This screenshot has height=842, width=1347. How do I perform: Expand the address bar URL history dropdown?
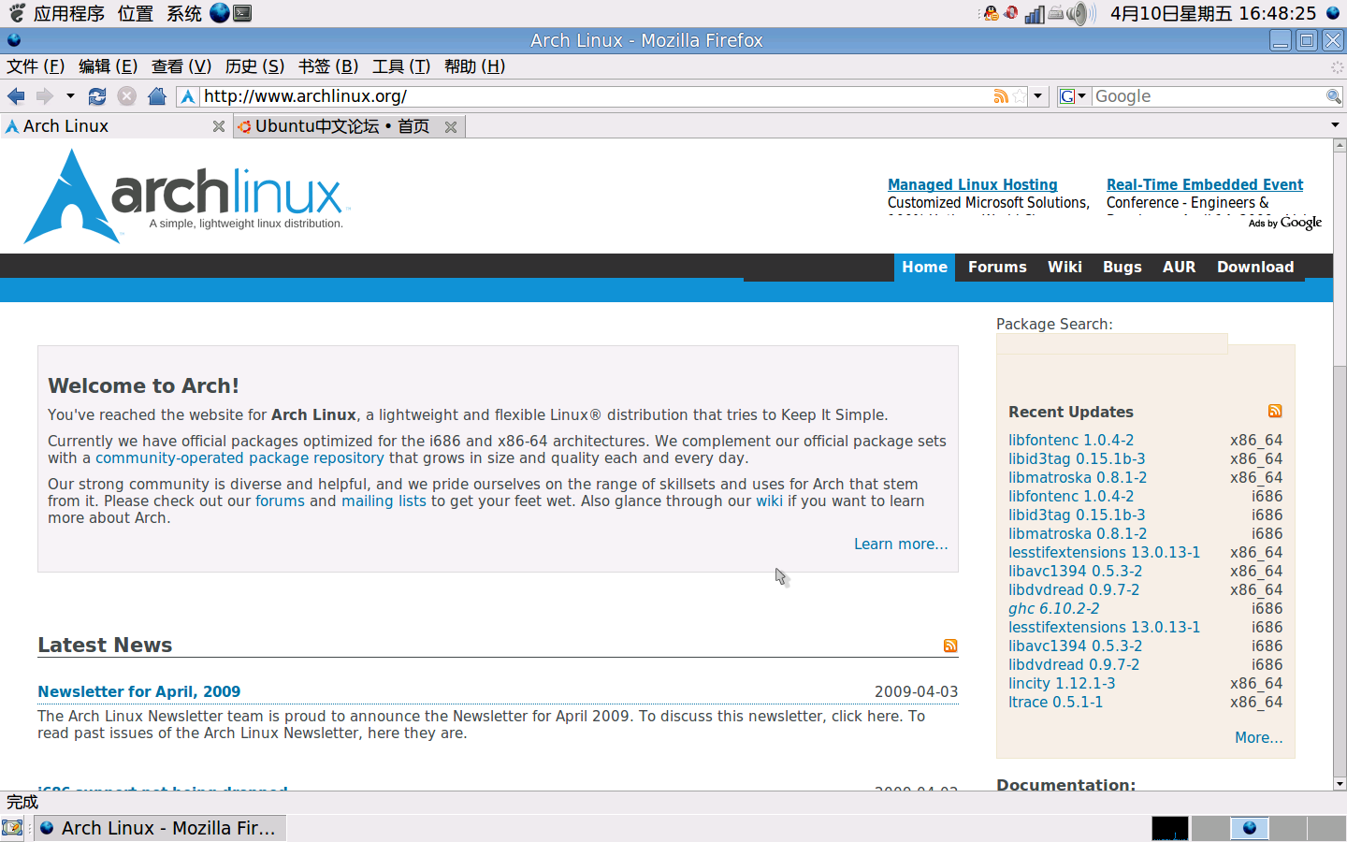coord(1037,96)
